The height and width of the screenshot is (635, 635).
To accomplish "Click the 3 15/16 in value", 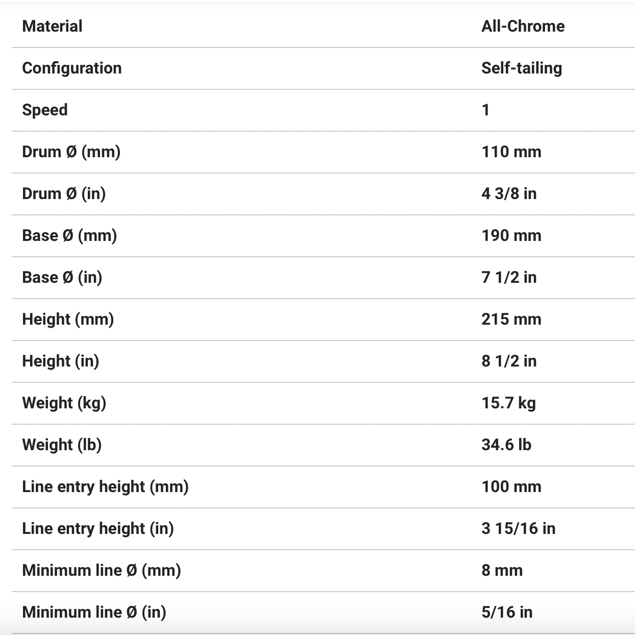I will 518,528.
